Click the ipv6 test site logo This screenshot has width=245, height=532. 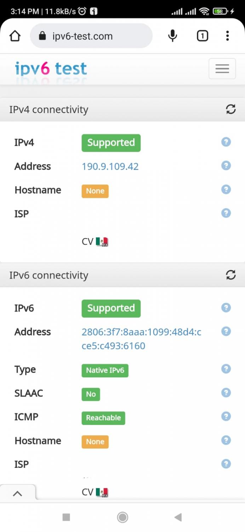pos(51,68)
